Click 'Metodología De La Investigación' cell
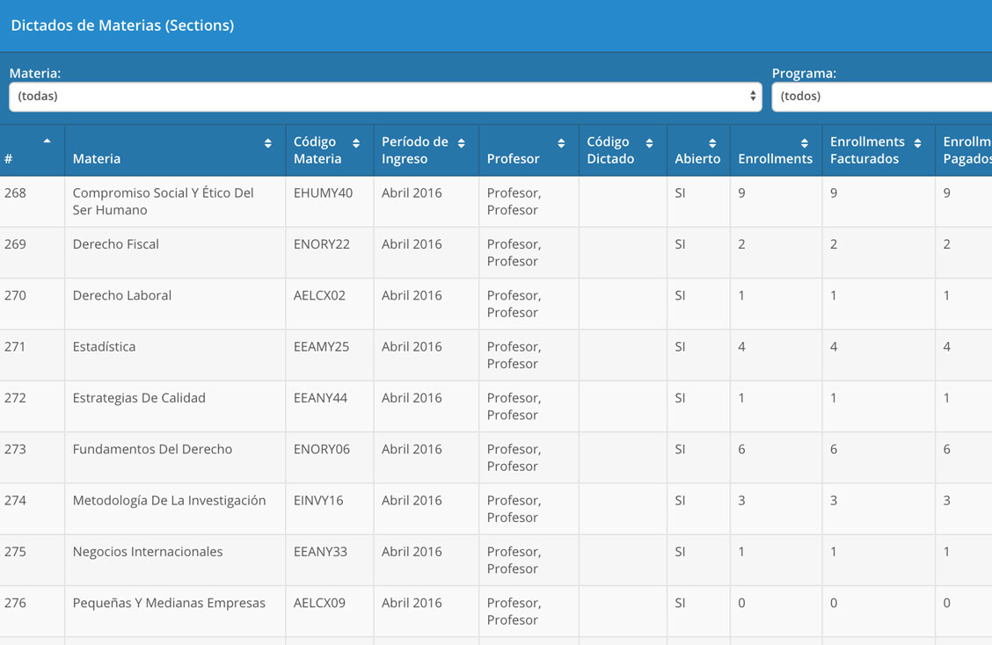This screenshot has width=992, height=645. tap(169, 500)
